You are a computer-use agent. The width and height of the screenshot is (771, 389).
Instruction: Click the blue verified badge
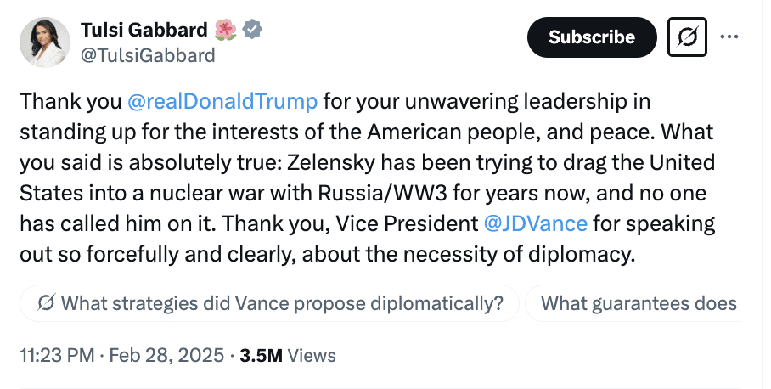coord(252,31)
